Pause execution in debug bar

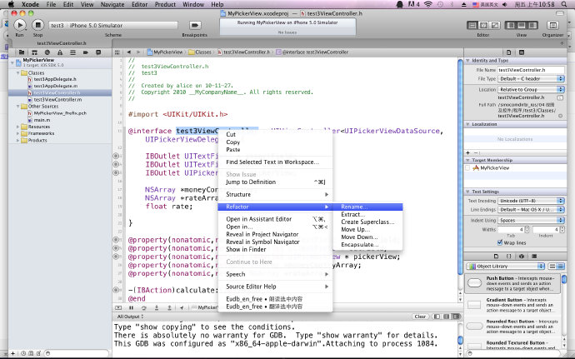coord(131,308)
